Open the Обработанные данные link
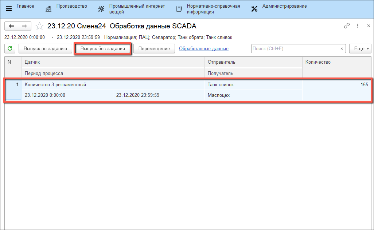Viewport: 374px width, 230px height. coord(203,49)
